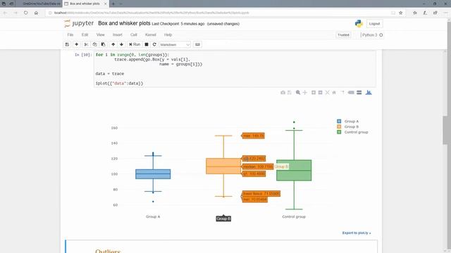
Task: Save the notebook with the floppy disk icon
Action: 67,44
